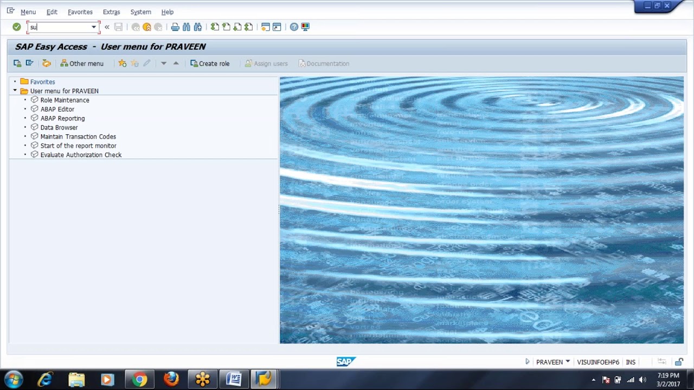The image size is (694, 390).
Task: Select Maintain Transaction Codes entry
Action: [78, 137]
